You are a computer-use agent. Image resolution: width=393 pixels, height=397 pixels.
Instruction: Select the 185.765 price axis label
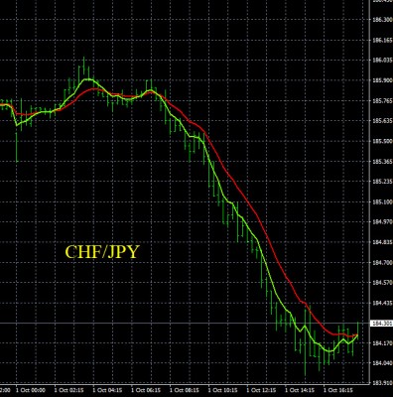click(382, 101)
